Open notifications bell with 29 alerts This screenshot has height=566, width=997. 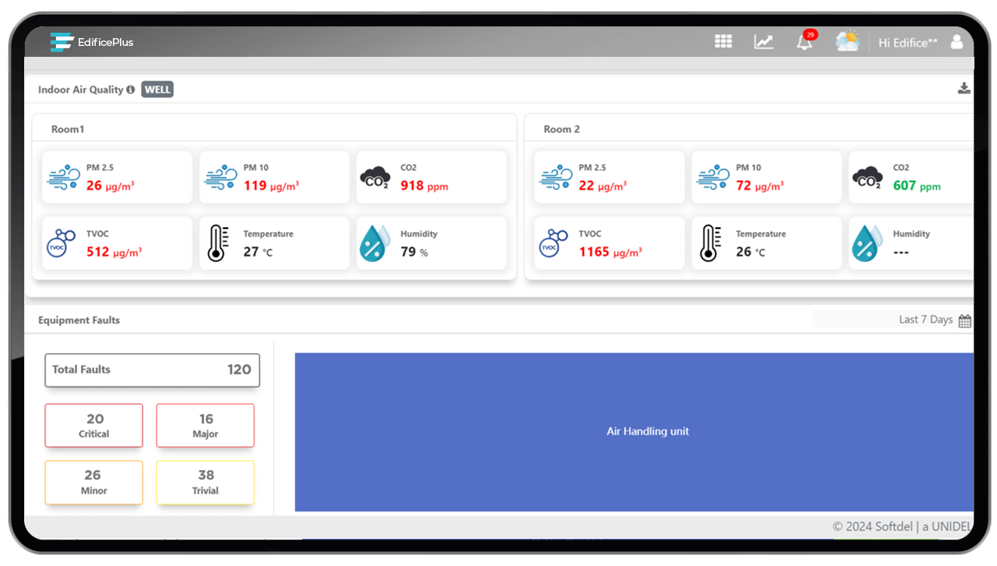tap(805, 40)
